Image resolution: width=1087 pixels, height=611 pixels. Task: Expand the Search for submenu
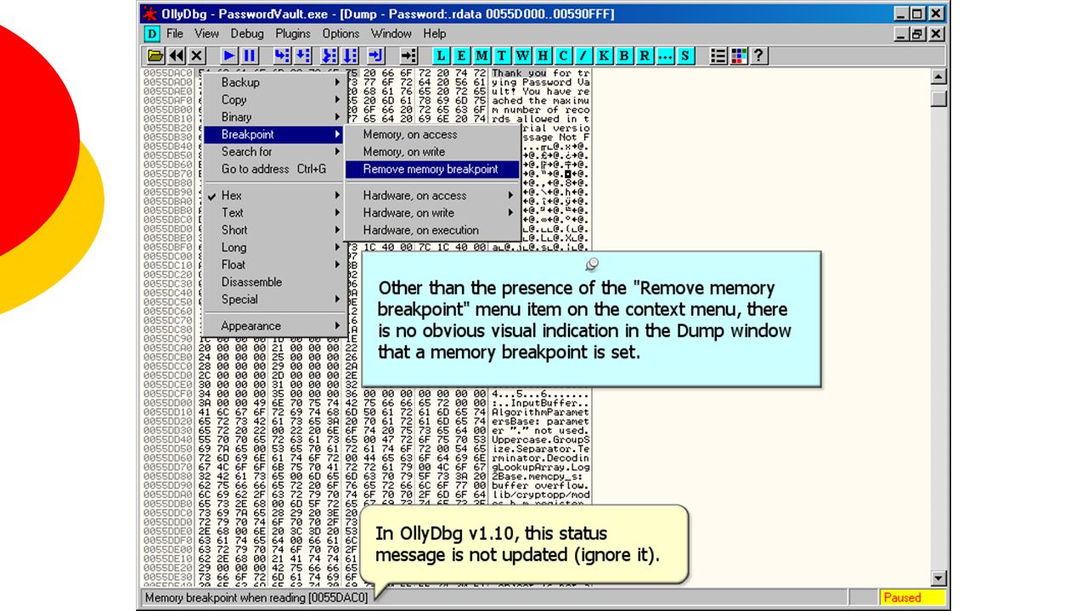(x=274, y=152)
